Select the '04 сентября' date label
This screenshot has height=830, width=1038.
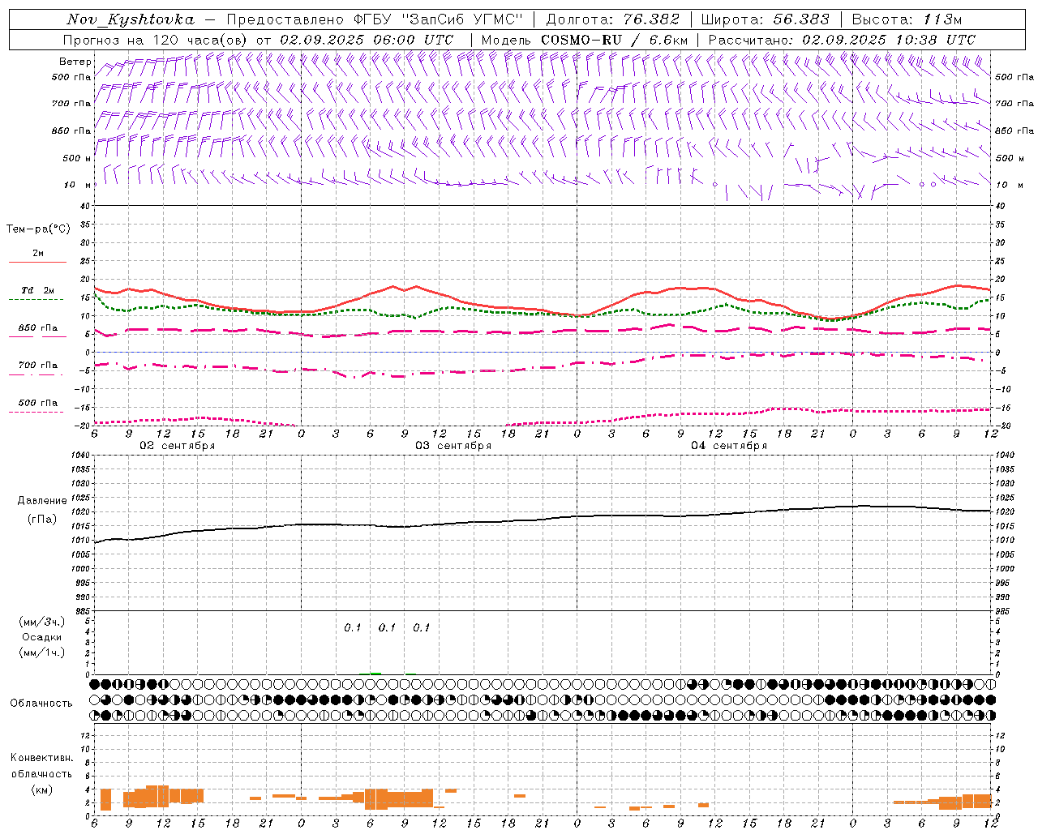pyautogui.click(x=729, y=446)
